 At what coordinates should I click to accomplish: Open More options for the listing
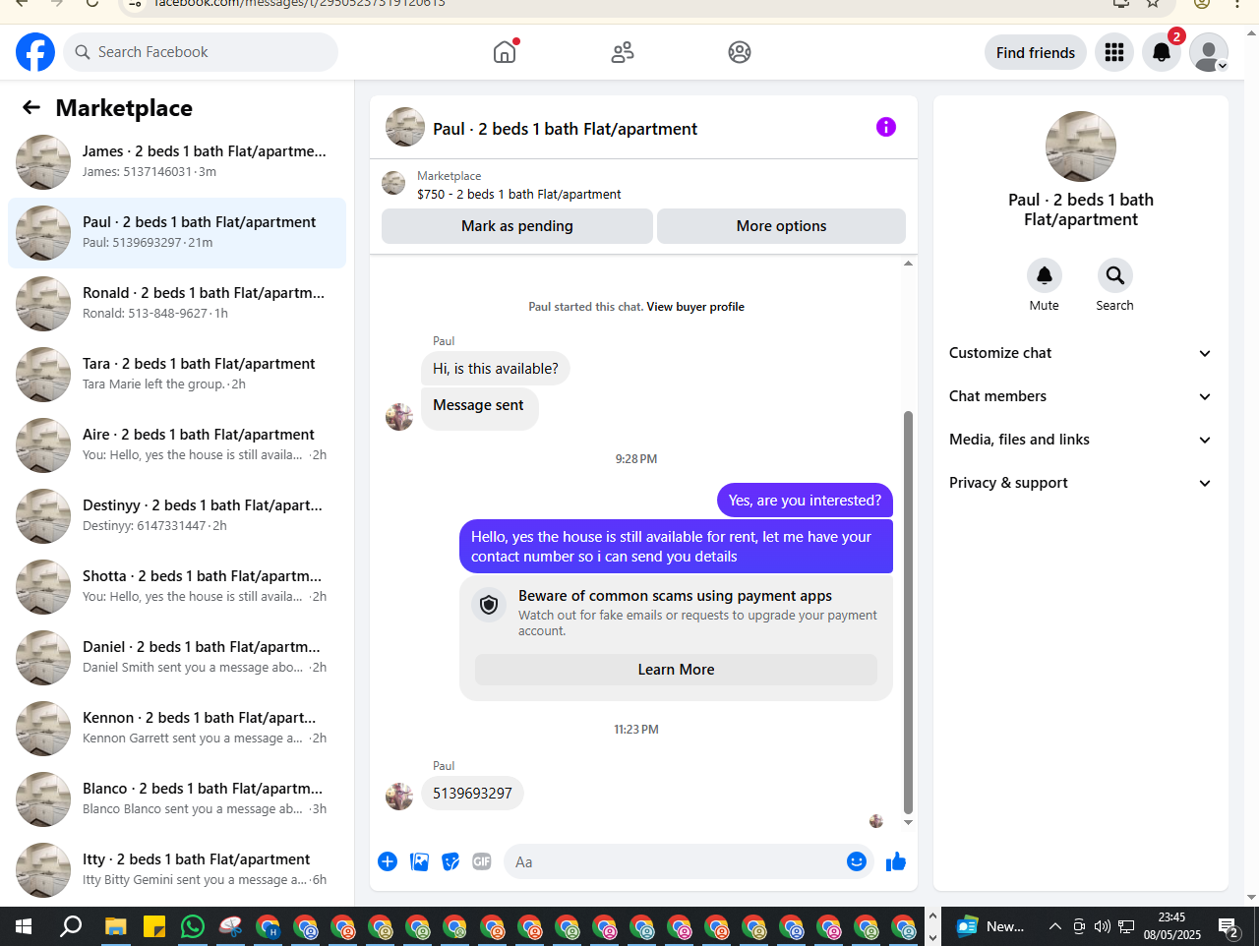(781, 226)
